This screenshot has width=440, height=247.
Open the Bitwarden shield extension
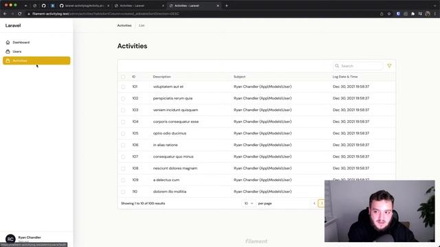pyautogui.click(x=398, y=14)
